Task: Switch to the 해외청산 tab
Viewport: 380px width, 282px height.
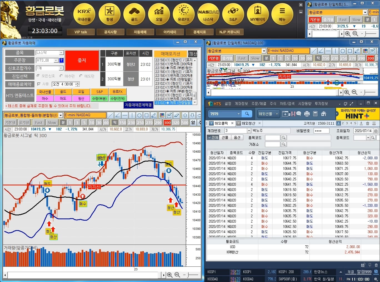Action: click(249, 123)
